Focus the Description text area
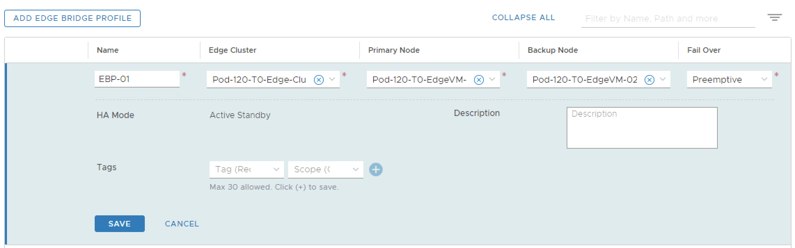This screenshot has height=248, width=795. [x=642, y=128]
